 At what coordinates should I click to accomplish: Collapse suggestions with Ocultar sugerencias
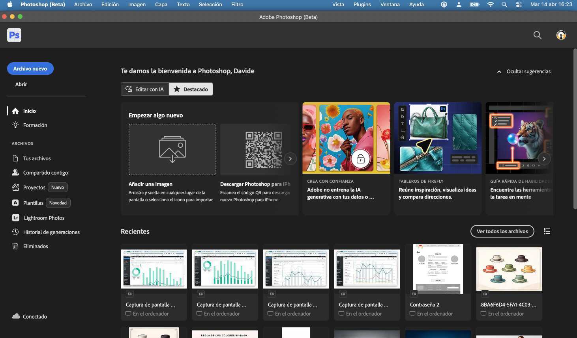(524, 71)
